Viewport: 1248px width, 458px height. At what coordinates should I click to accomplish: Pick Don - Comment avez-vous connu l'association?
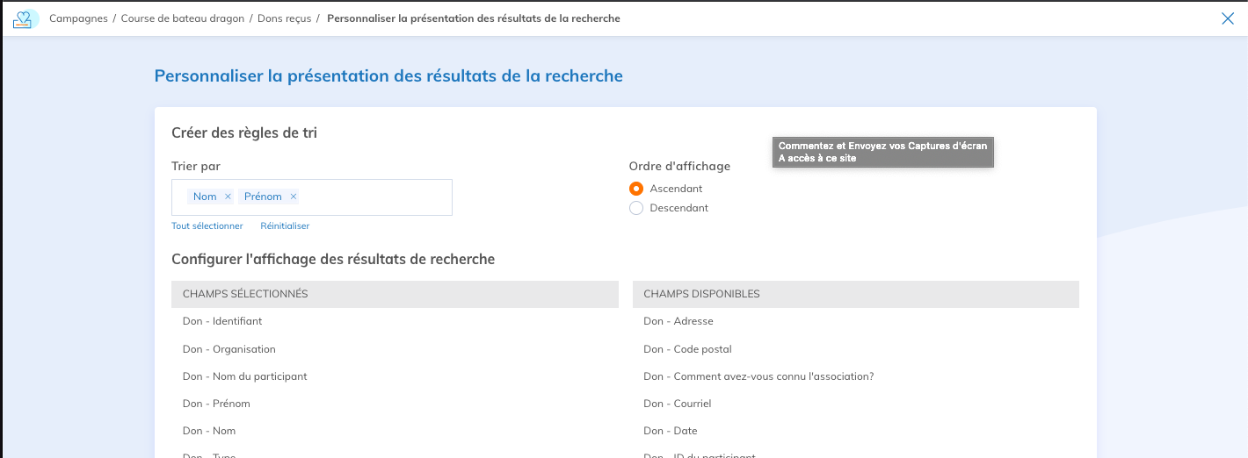[x=758, y=376]
